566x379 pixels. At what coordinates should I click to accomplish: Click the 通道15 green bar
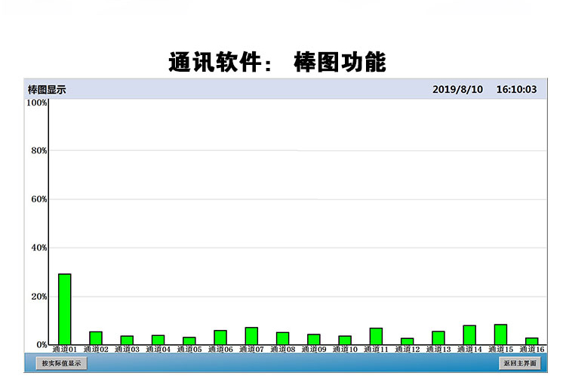click(500, 334)
